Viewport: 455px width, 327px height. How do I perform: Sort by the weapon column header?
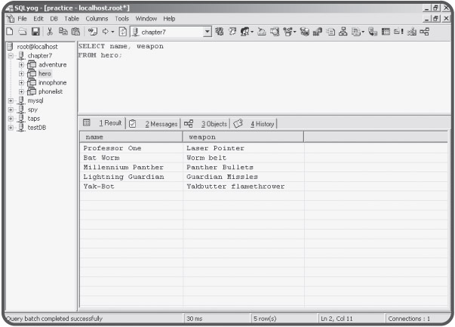(x=243, y=137)
